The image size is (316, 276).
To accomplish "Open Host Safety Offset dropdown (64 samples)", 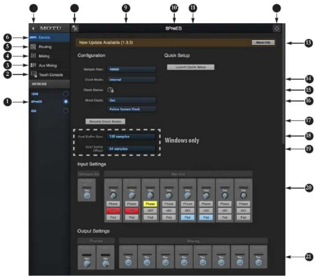I will pyautogui.click(x=132, y=149).
